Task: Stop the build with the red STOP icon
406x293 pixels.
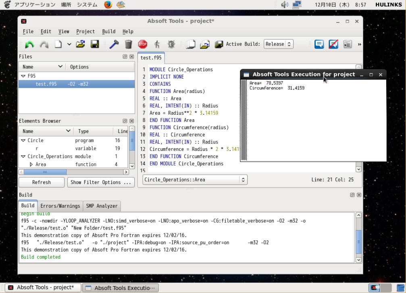Action: pyautogui.click(x=142, y=44)
